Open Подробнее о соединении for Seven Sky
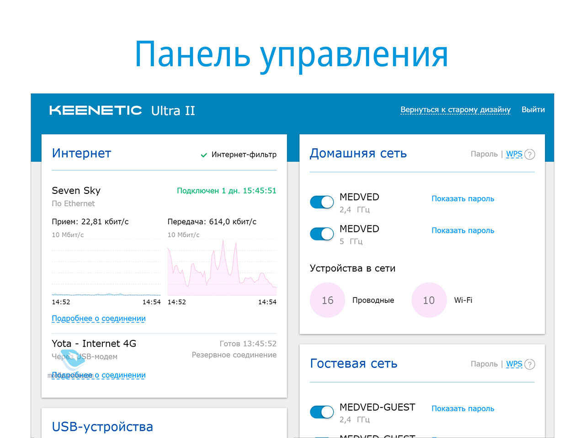 click(x=99, y=318)
